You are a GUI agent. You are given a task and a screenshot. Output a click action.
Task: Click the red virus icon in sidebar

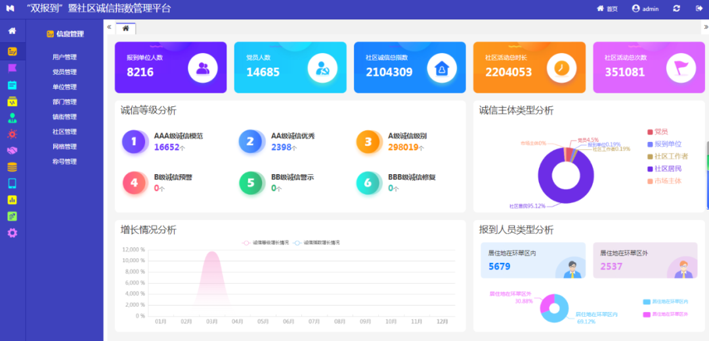[12, 134]
